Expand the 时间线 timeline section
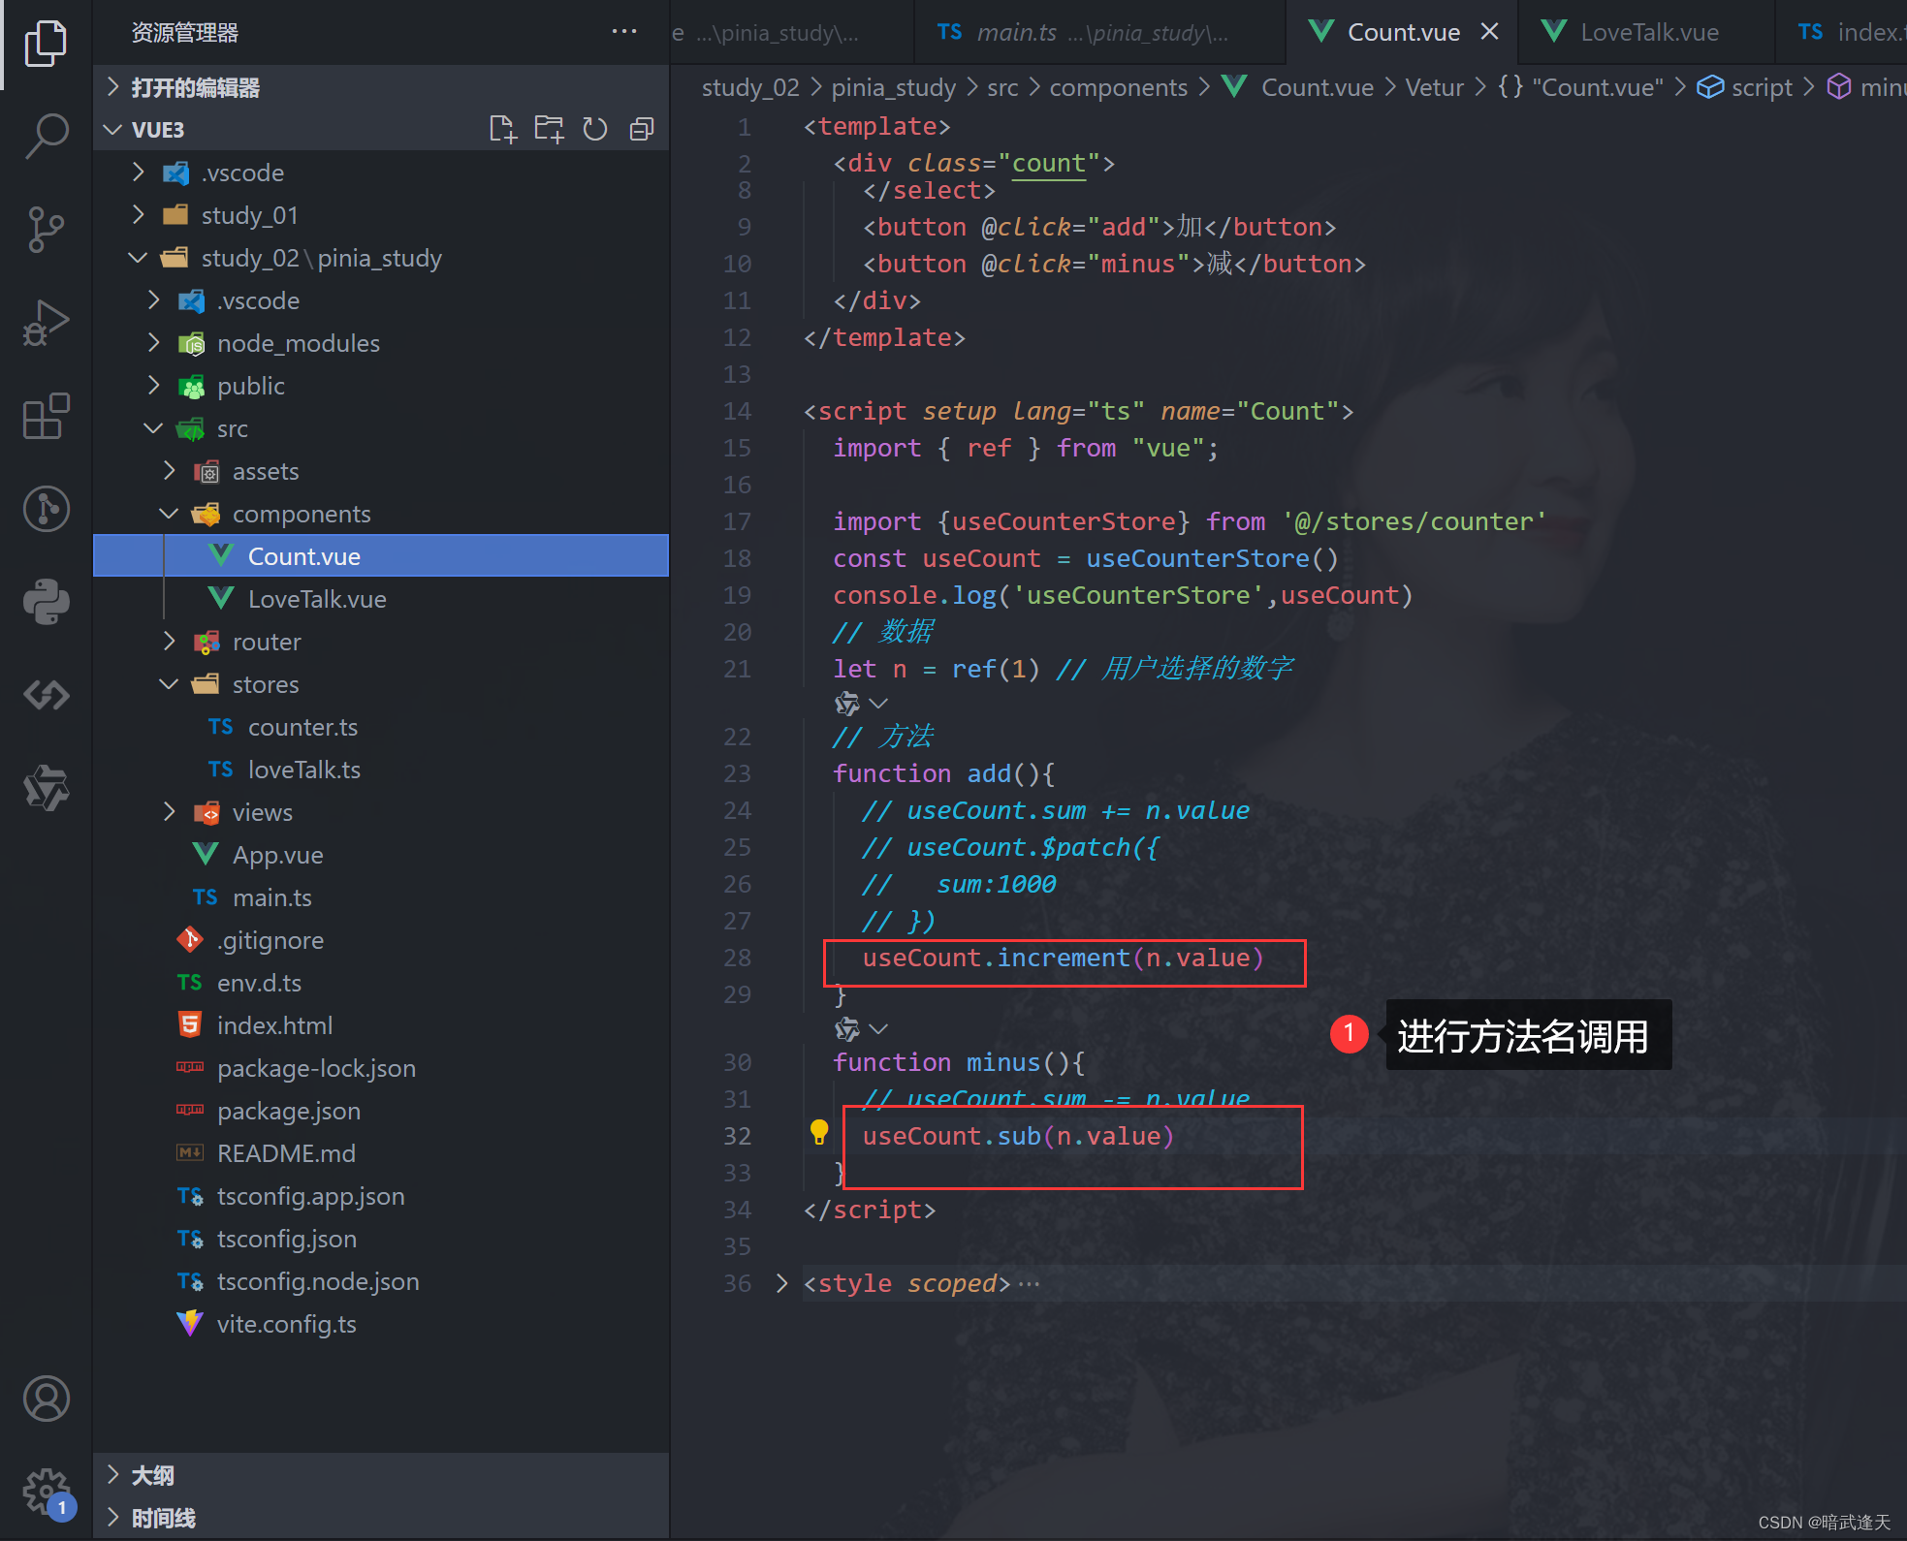 [381, 1518]
